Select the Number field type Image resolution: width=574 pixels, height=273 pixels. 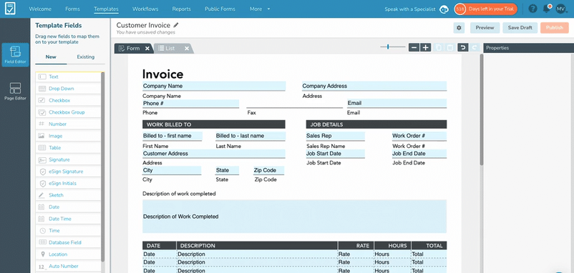(68, 124)
